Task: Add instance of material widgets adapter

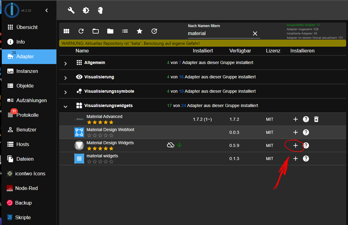Action: tap(295, 159)
